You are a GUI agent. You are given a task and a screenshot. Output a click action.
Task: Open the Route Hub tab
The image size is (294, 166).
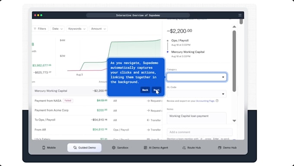tap(192, 147)
